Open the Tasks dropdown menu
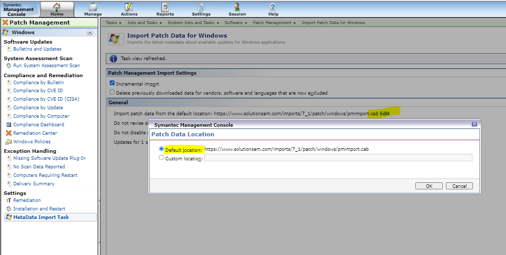Screen dimensions: 506x255 114,23
